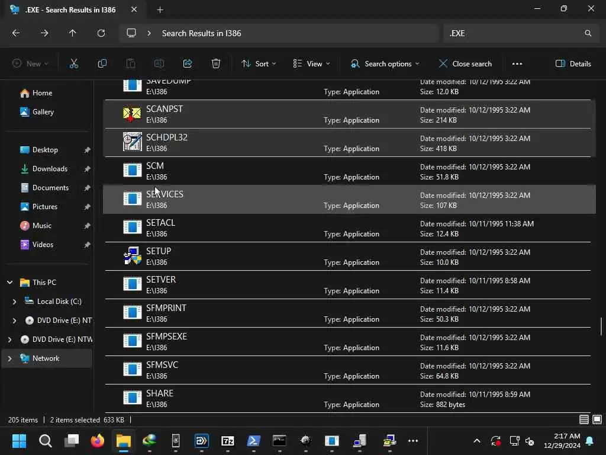Open the clock showing 2:17 AM
This screenshot has width=606, height=455.
tap(562, 441)
